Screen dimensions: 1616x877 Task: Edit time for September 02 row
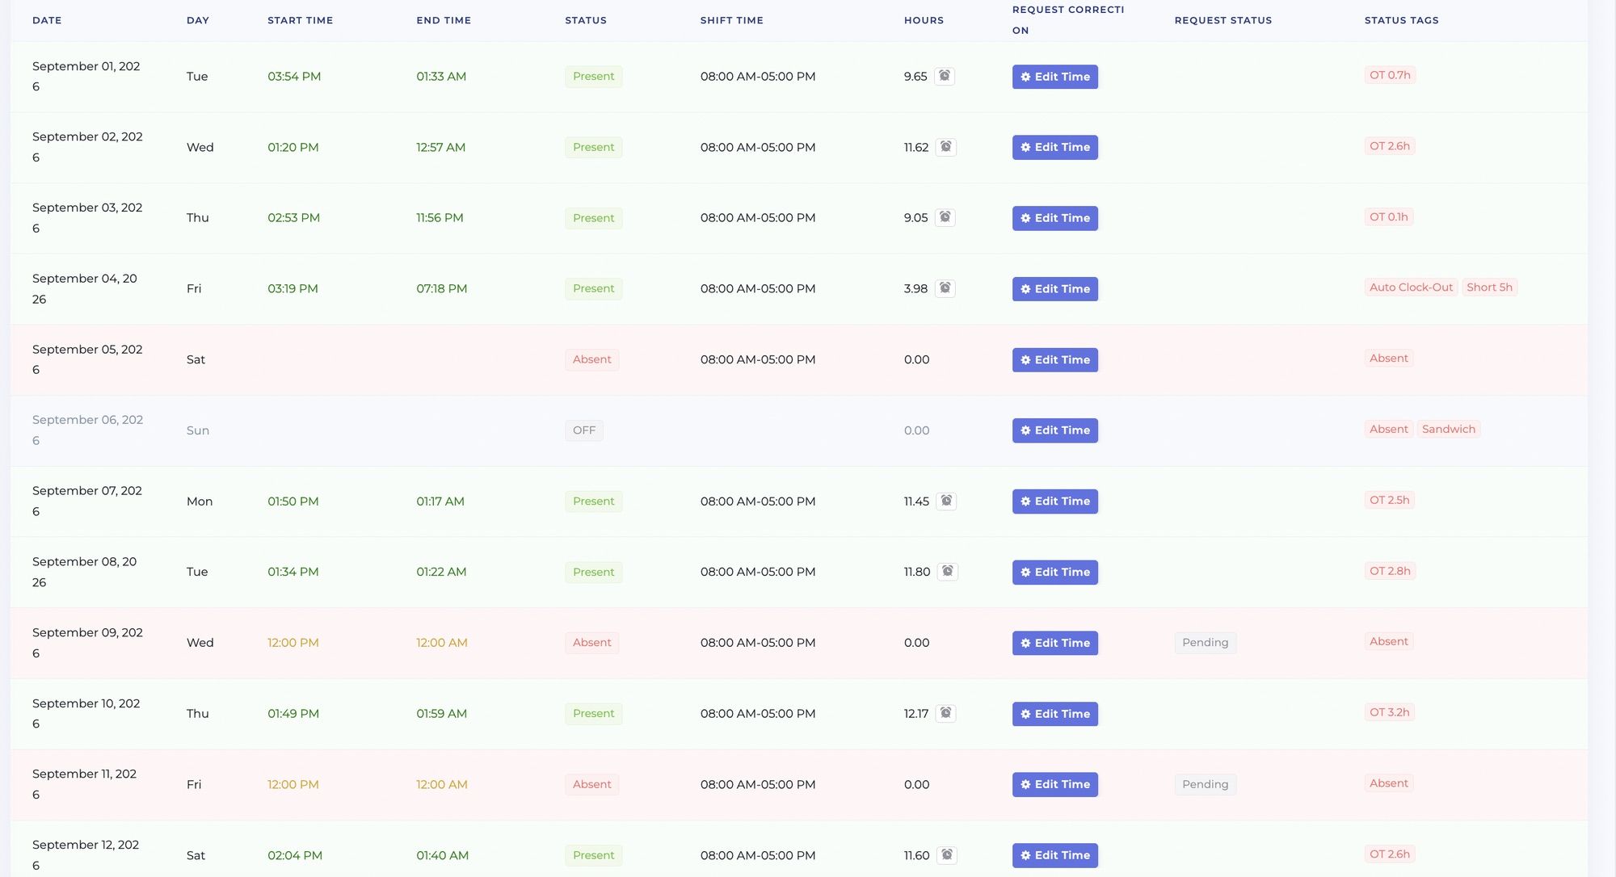tap(1054, 147)
